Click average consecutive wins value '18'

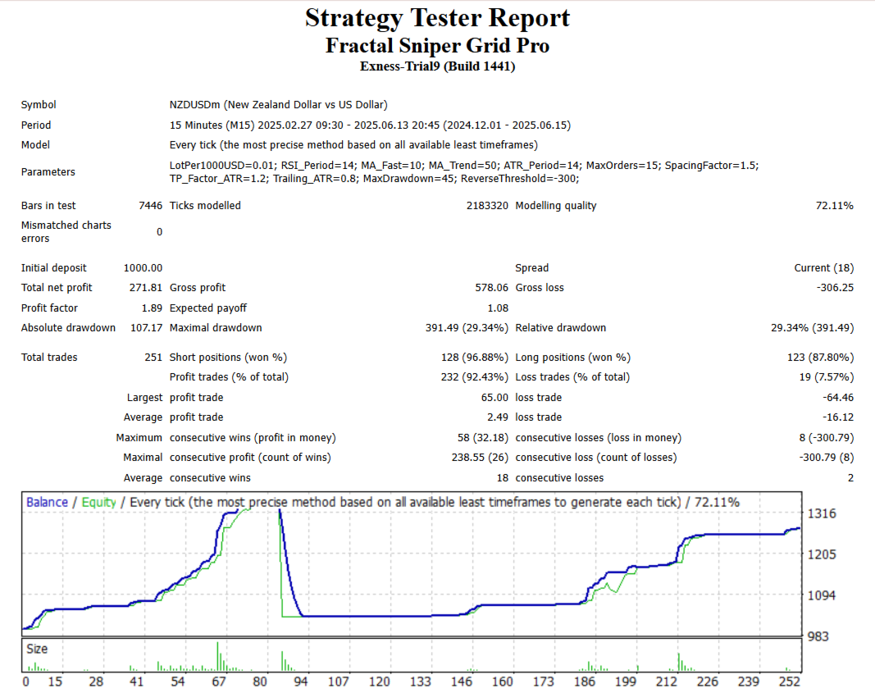coord(502,478)
